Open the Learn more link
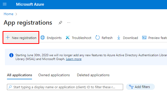Viewport: 167px width, 97px height. click(74, 59)
